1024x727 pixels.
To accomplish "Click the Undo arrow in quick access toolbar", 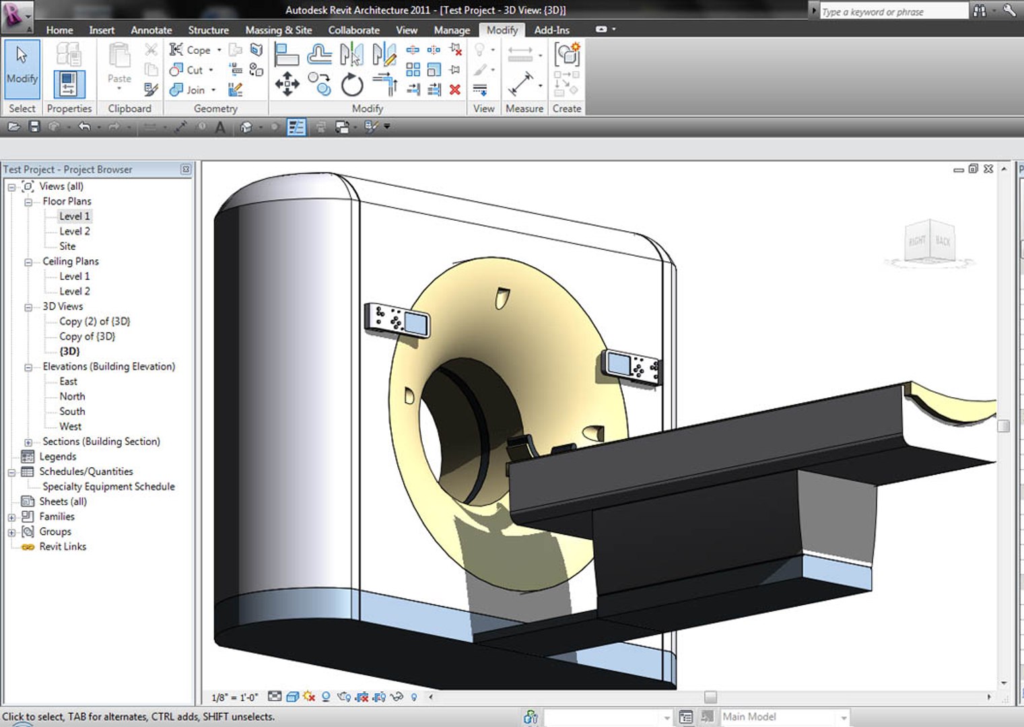I will [x=84, y=127].
